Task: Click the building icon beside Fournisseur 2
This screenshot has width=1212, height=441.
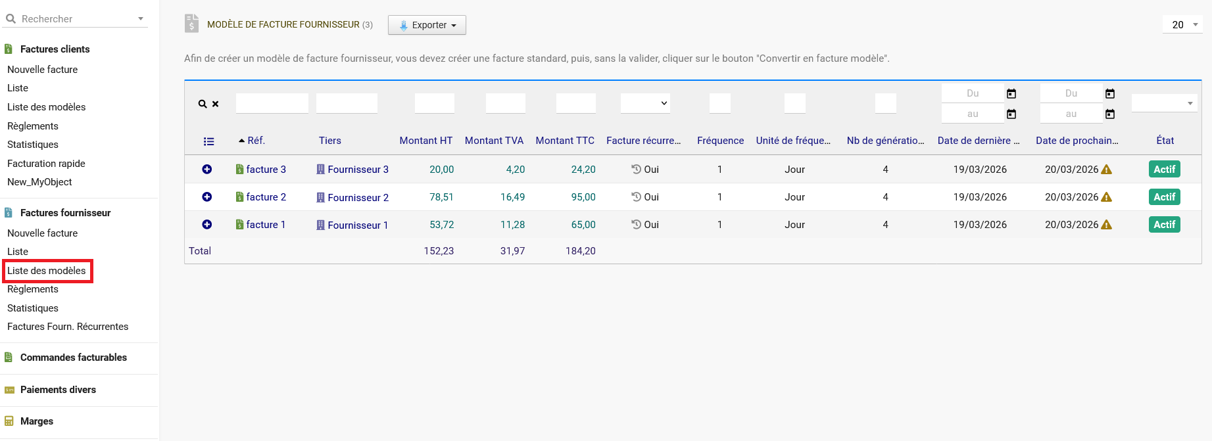Action: pos(321,197)
